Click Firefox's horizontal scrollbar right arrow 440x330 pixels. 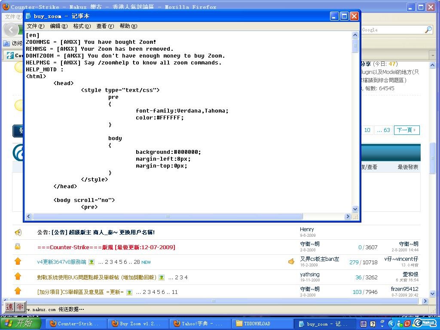point(425,301)
